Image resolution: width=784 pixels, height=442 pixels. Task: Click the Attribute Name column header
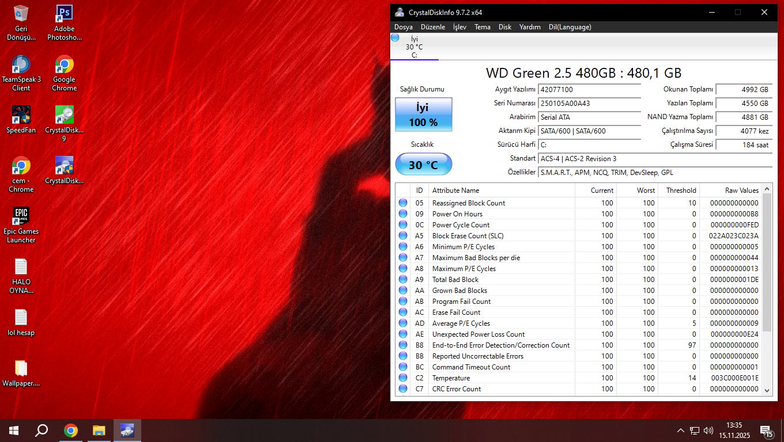pos(502,190)
